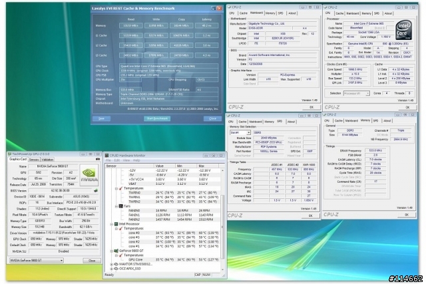Open View menu in Hardware Monitor

(126, 160)
